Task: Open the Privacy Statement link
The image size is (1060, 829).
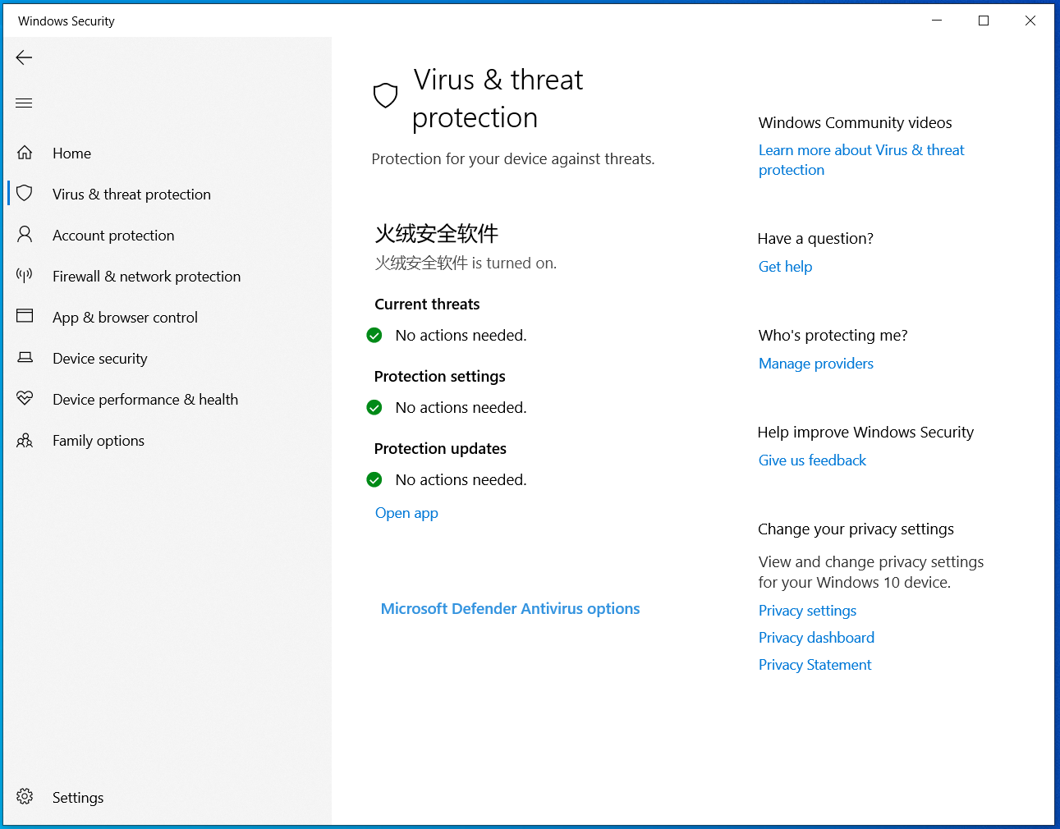Action: pos(815,665)
